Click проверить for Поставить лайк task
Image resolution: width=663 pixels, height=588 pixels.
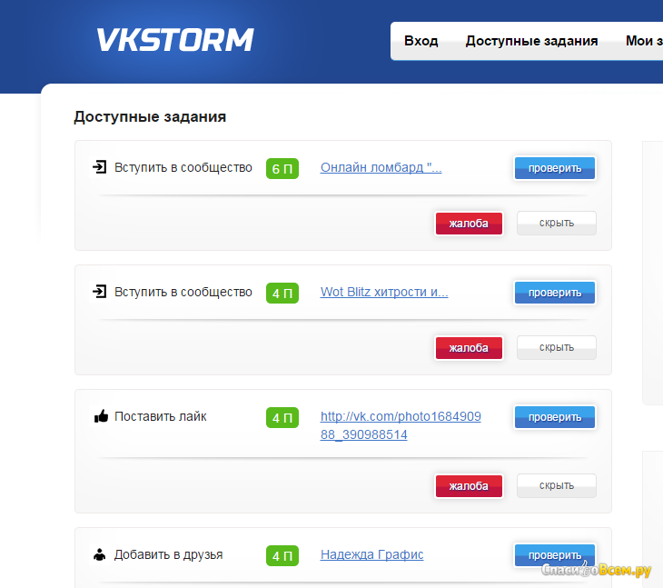[555, 417]
